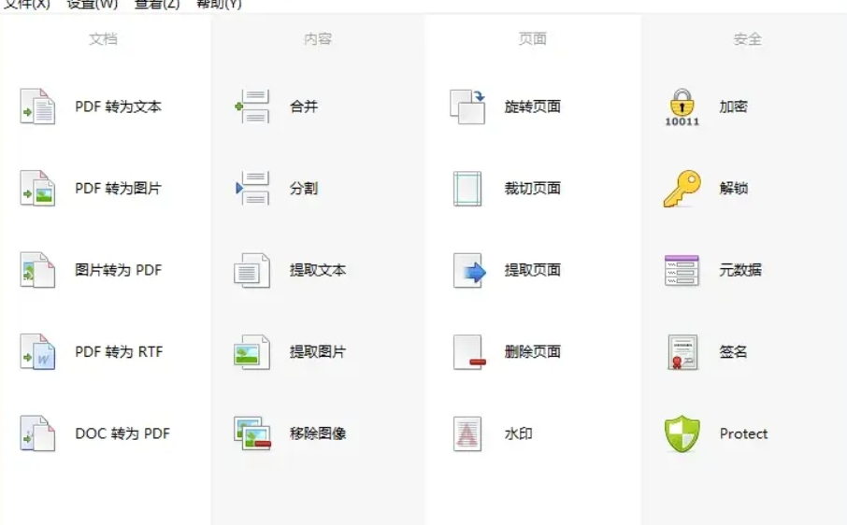Open the rotate pages (旋转页面) icon
The width and height of the screenshot is (847, 525).
pyautogui.click(x=467, y=106)
